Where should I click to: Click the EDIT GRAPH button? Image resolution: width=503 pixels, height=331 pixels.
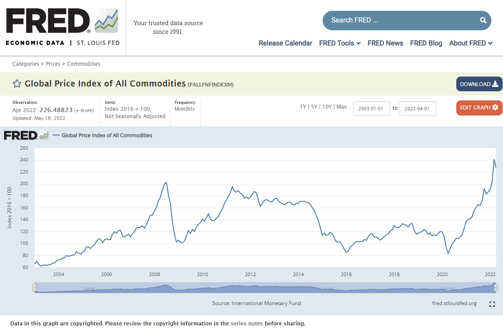click(479, 108)
